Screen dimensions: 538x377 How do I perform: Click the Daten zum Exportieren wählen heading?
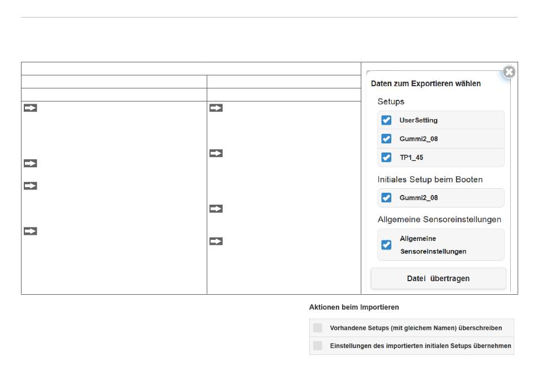point(426,83)
